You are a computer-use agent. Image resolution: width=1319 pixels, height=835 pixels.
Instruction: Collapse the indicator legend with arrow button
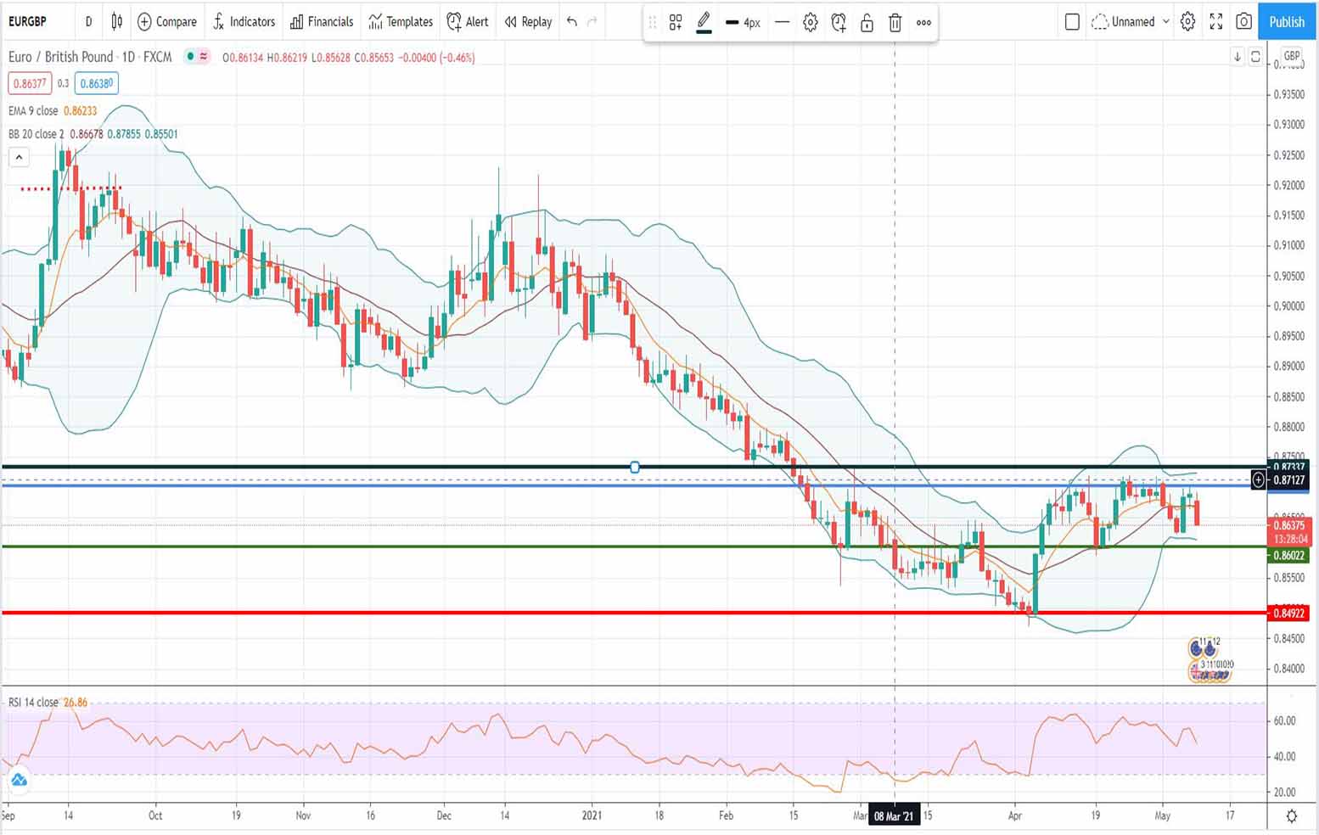tap(19, 157)
